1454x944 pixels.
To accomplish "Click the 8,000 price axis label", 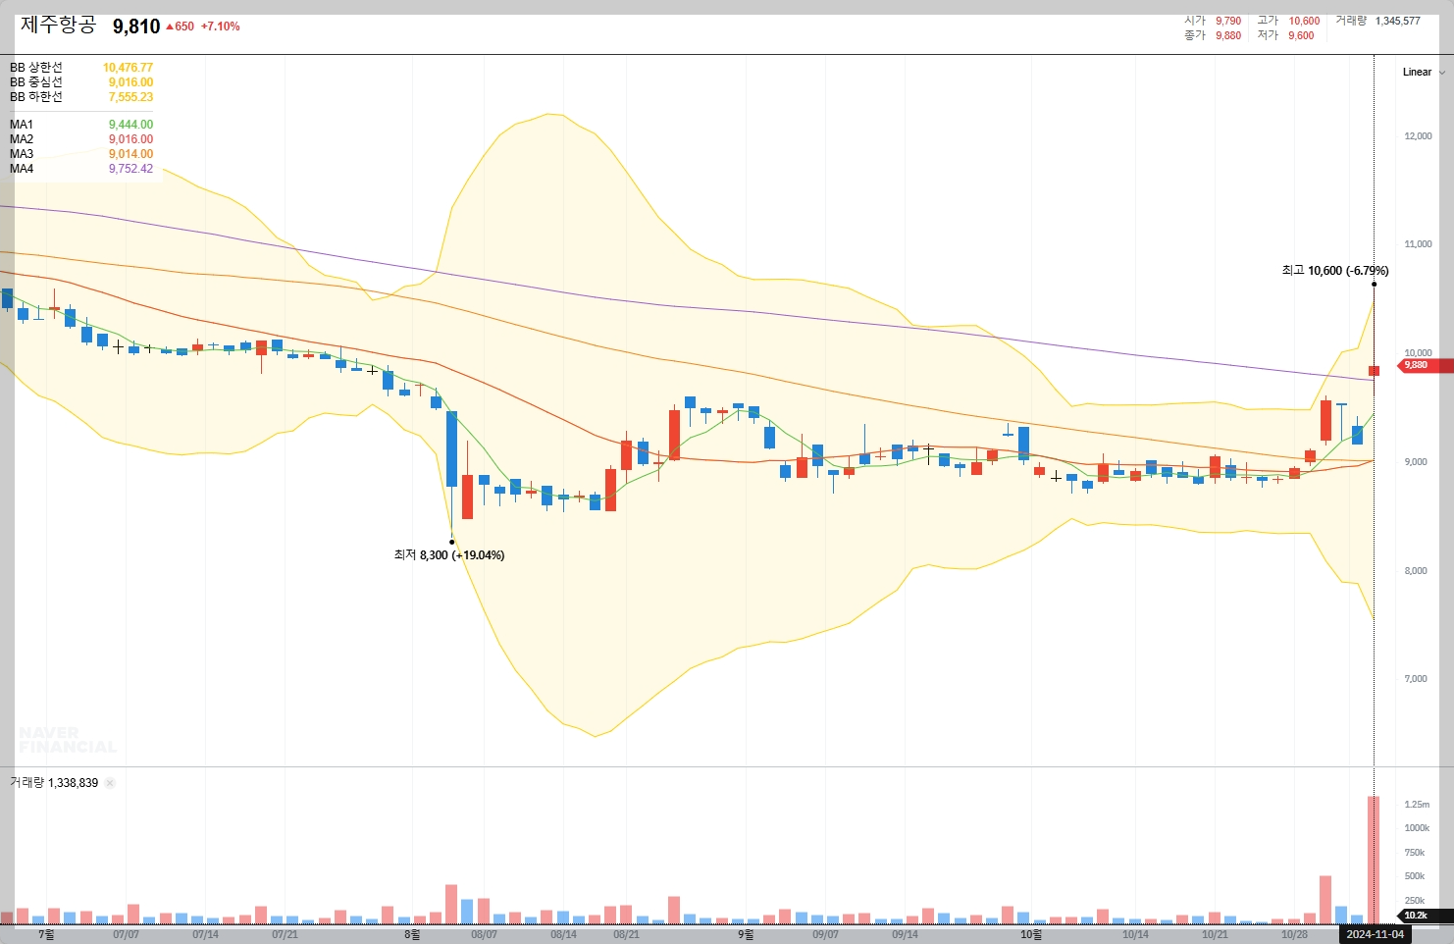I will point(1416,571).
